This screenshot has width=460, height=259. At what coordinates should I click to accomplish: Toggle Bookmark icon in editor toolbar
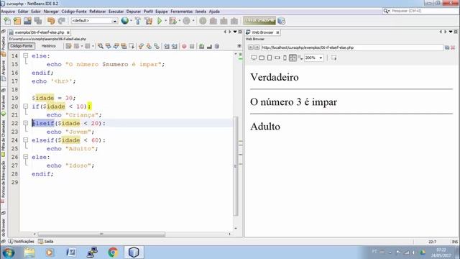point(157,46)
